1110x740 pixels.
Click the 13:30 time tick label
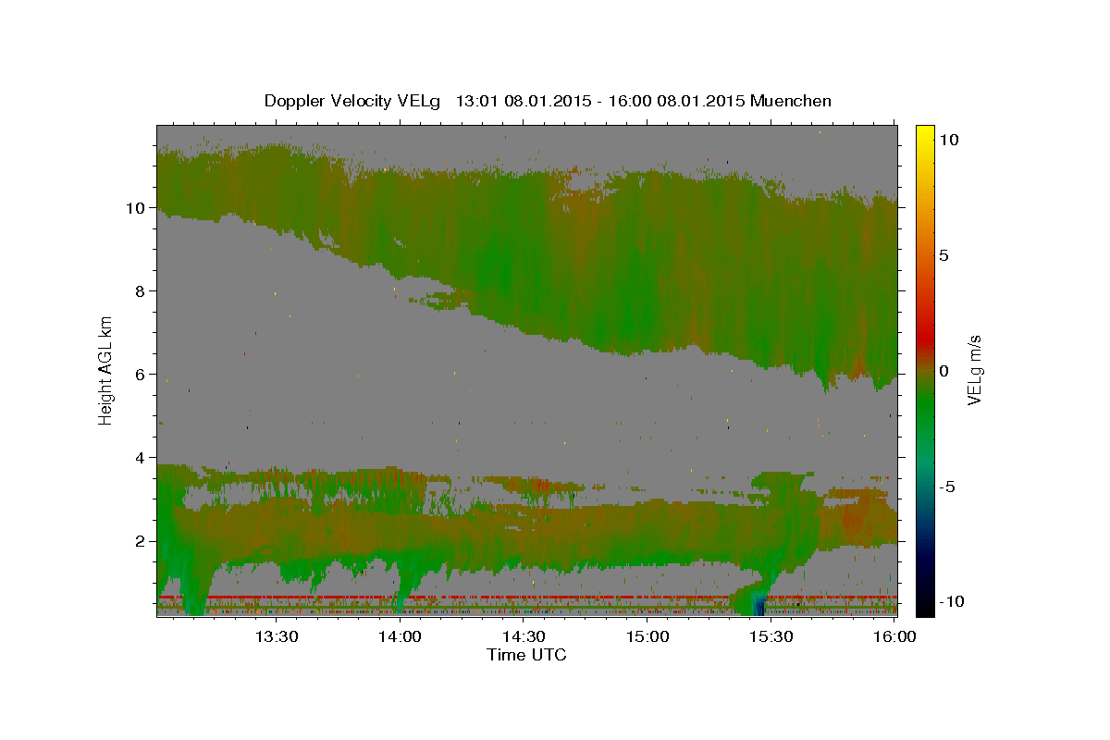pos(276,636)
